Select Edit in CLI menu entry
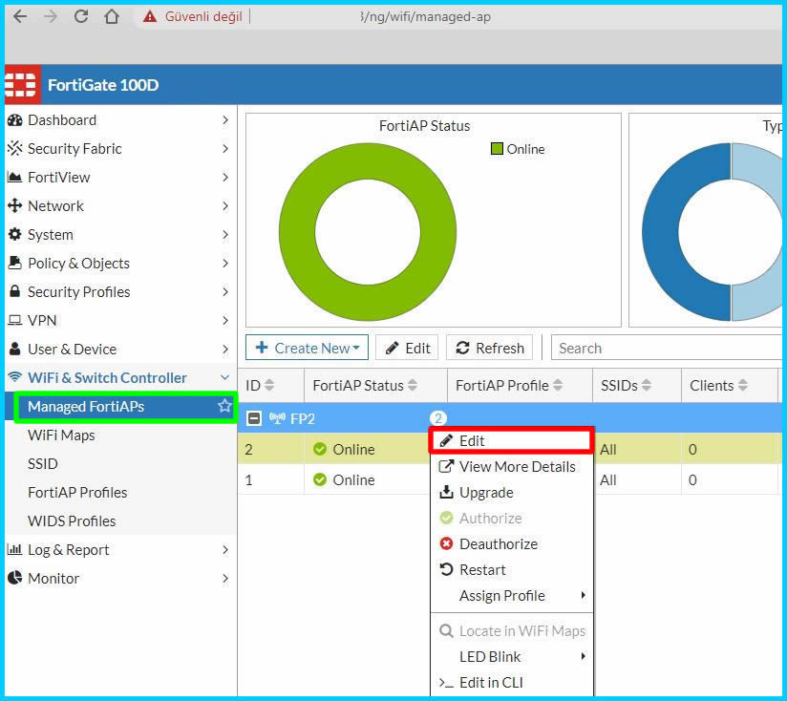Viewport: 787px width, 701px height. pos(512,683)
